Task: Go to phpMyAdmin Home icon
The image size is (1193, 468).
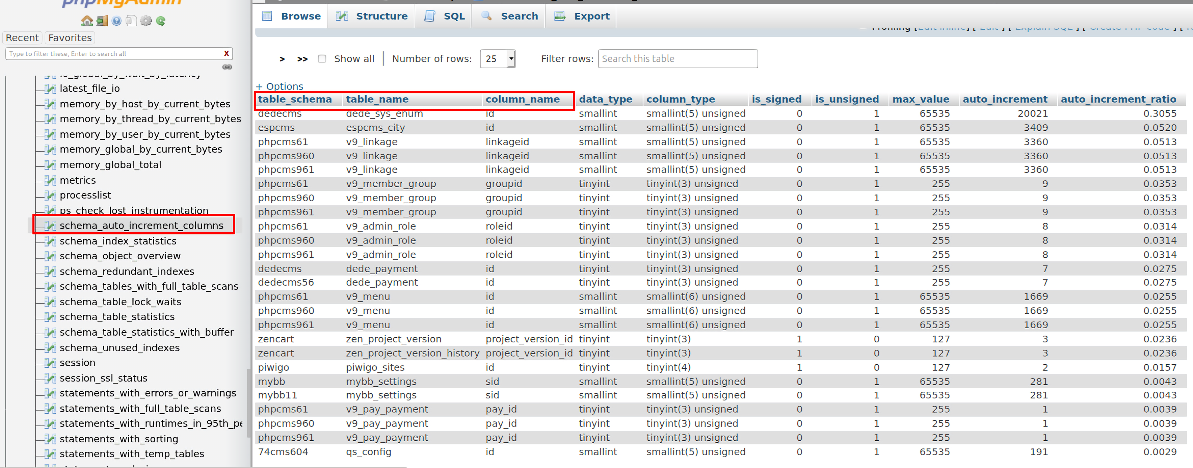Action: click(87, 20)
